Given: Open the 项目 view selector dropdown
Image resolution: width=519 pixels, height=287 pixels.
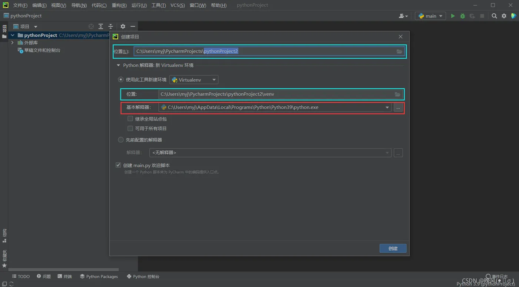Looking at the screenshot, I should click(26, 26).
